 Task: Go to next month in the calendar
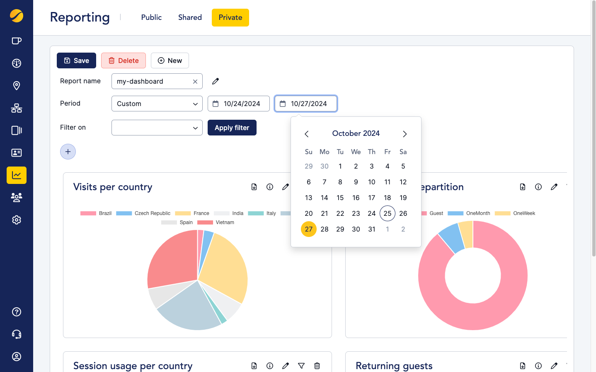(405, 134)
